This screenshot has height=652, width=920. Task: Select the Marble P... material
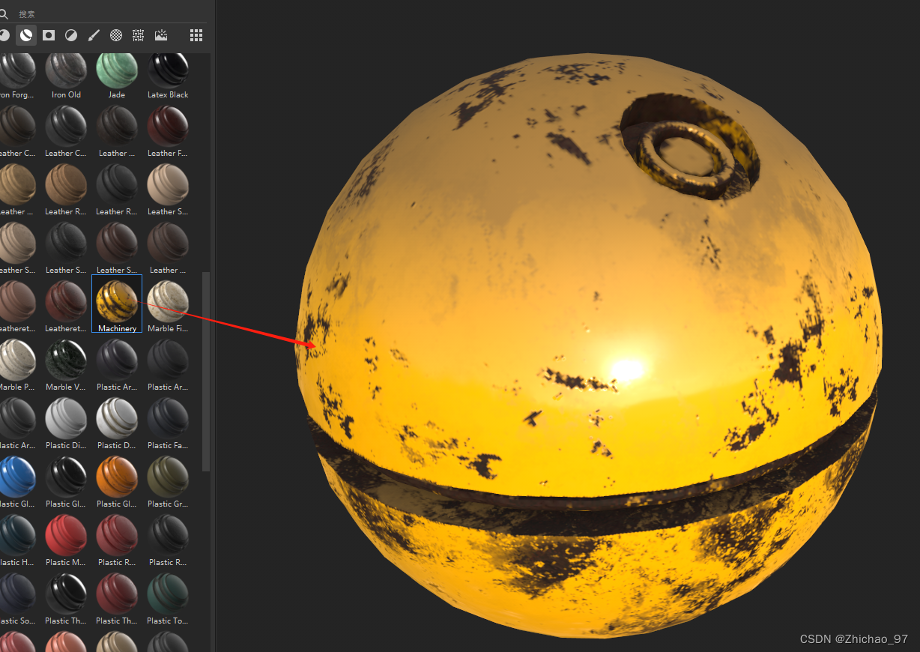[x=16, y=366]
